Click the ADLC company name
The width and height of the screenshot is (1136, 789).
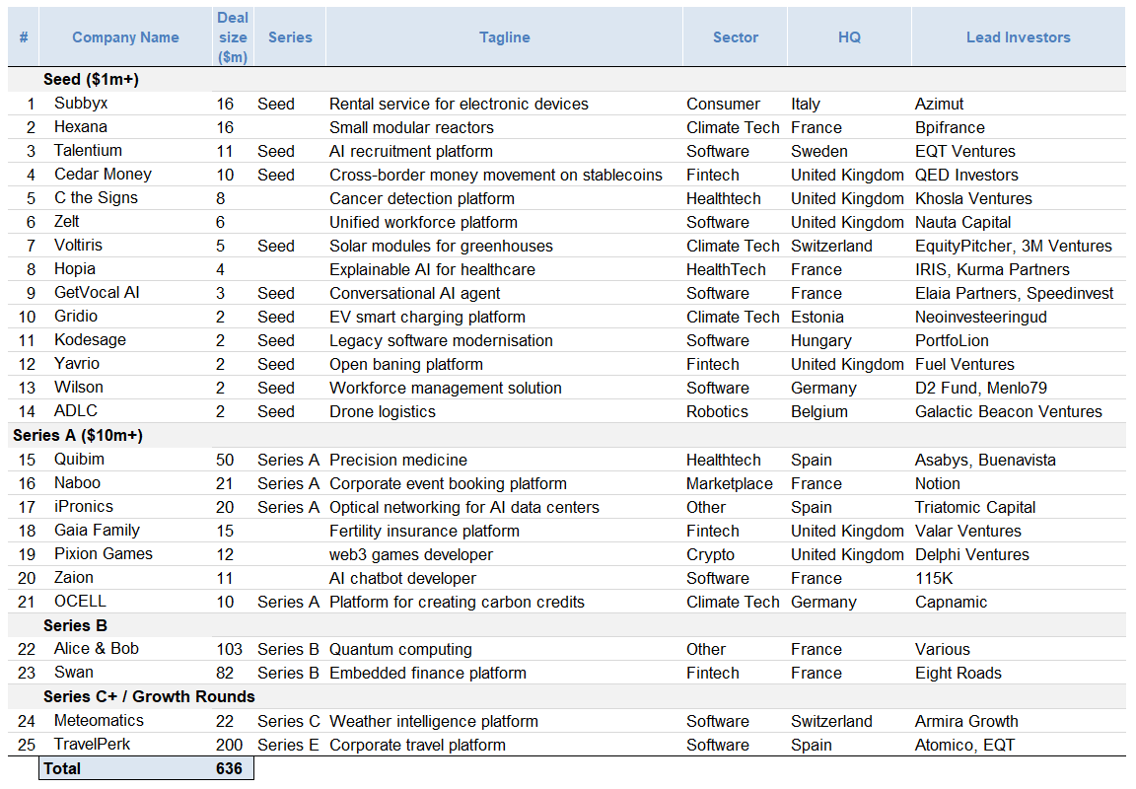point(75,411)
